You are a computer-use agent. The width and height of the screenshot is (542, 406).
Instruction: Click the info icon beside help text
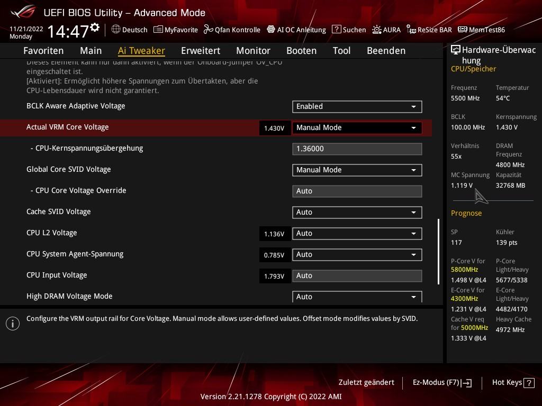(13, 324)
